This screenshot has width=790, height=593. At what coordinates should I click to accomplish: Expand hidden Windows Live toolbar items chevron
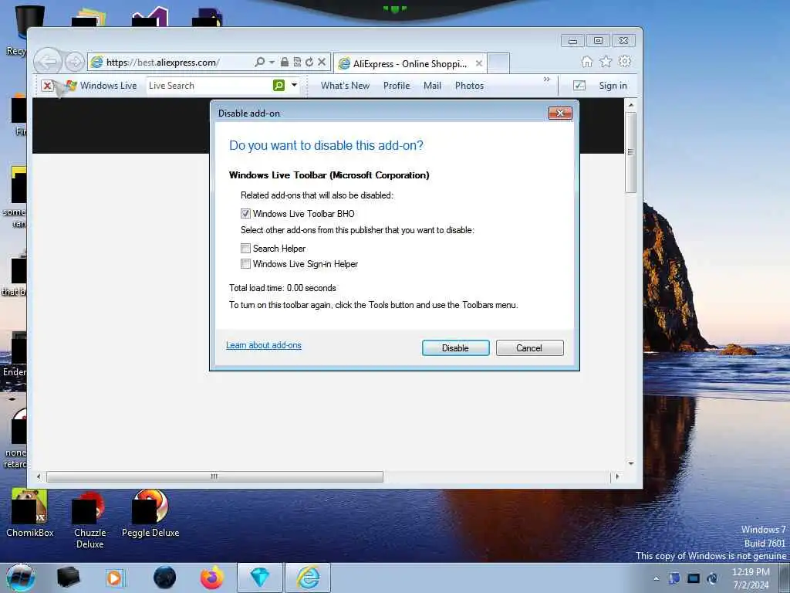click(x=547, y=80)
